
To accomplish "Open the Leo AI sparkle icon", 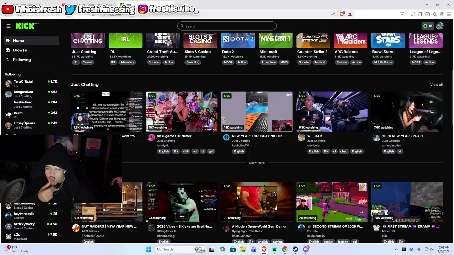I will coord(434,14).
